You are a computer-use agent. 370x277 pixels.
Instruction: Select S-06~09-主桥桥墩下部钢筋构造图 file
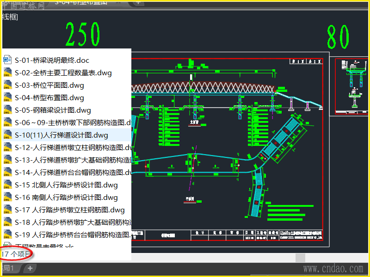(73, 123)
